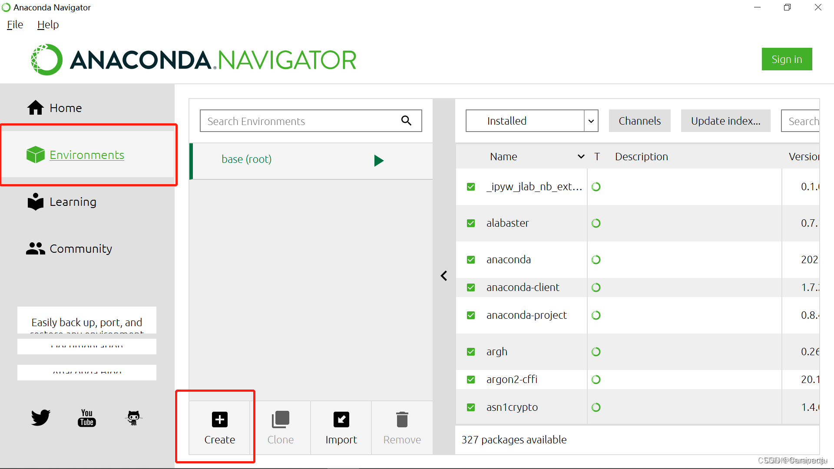
Task: Open the Learning section icon
Action: tap(35, 201)
